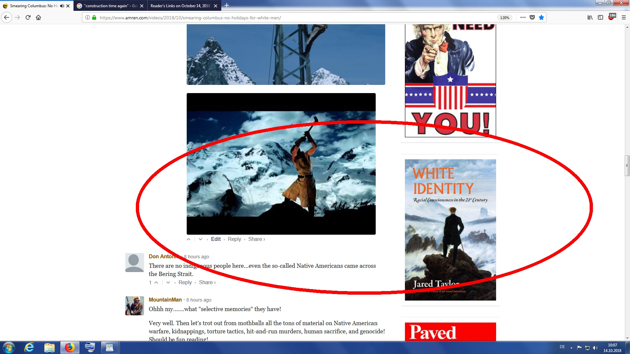Click the green padlock security icon
This screenshot has width=630, height=354.
pos(94,18)
